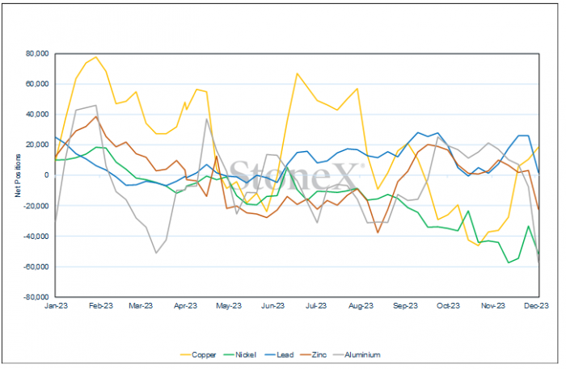Click the Nov-23 x-axis label
The width and height of the screenshot is (566, 369).
493,306
